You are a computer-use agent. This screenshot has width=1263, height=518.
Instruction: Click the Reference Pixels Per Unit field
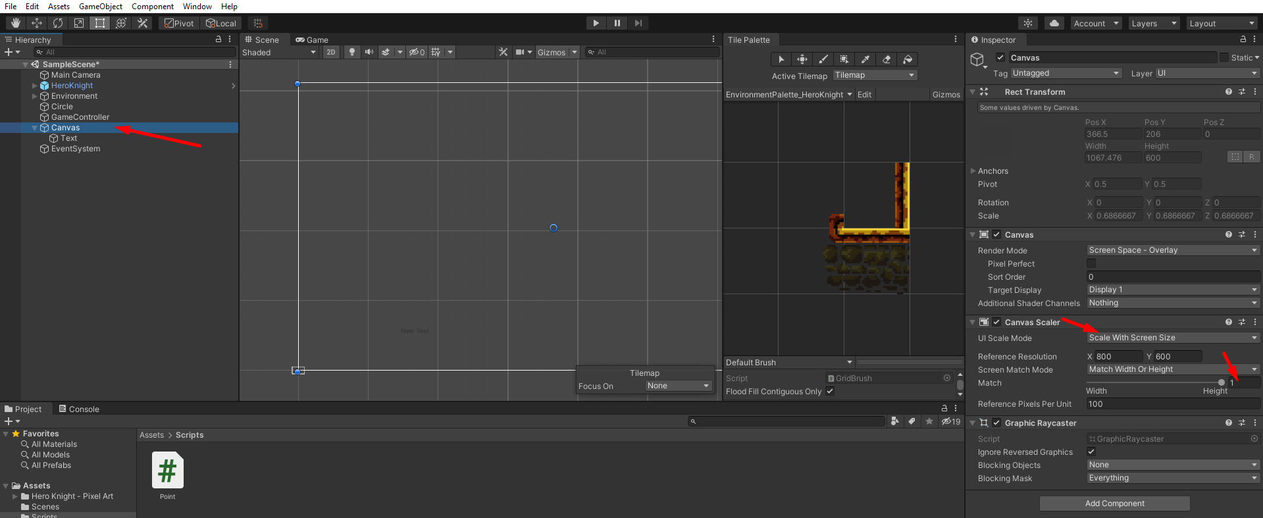[x=1173, y=404]
